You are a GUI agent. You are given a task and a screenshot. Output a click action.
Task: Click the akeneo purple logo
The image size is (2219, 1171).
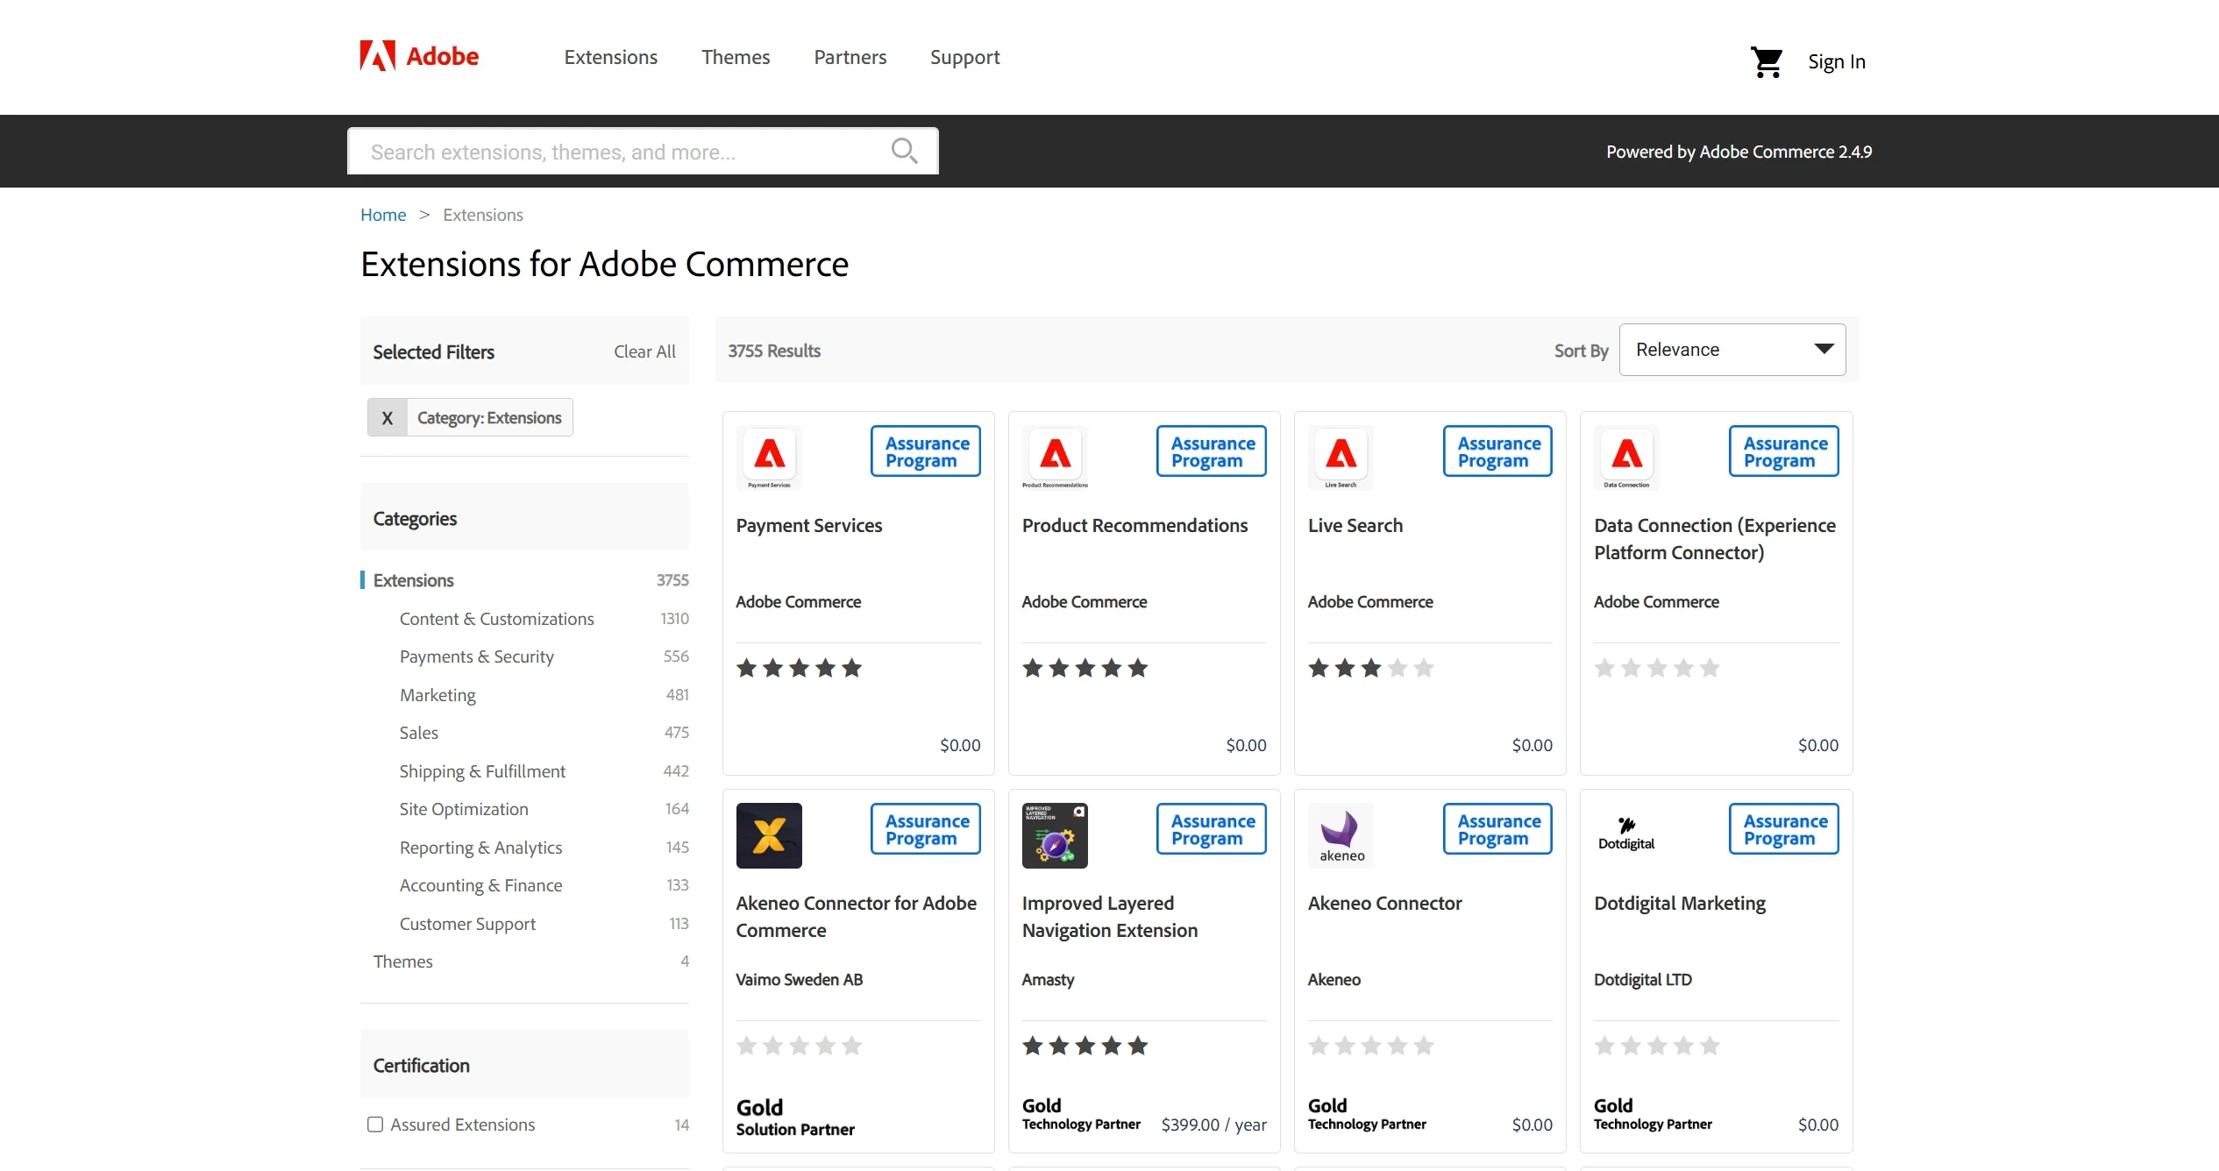pyautogui.click(x=1341, y=835)
